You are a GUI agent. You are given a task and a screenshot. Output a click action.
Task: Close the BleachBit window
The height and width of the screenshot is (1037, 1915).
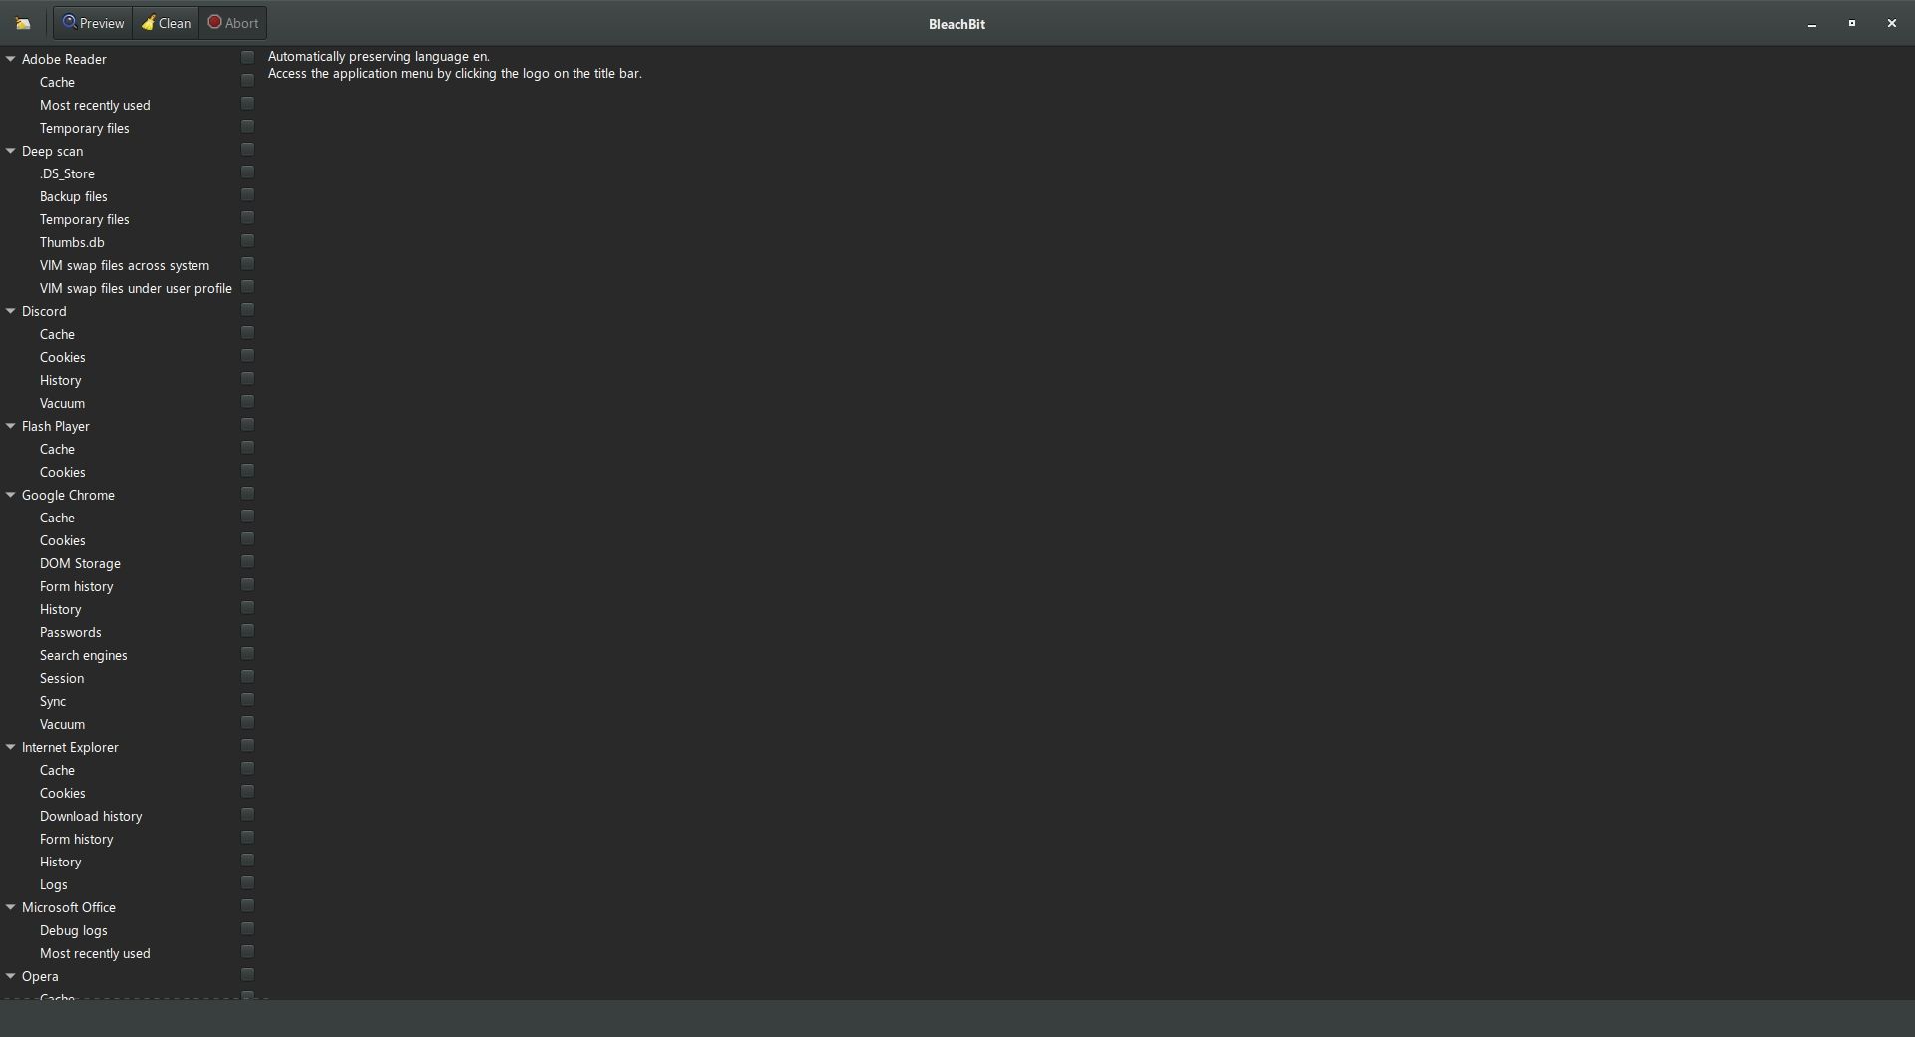click(1891, 23)
